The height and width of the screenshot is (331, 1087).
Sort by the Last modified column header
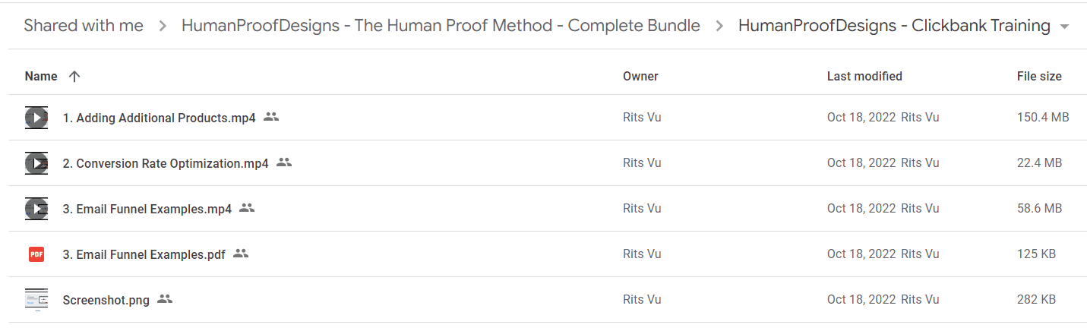(864, 76)
